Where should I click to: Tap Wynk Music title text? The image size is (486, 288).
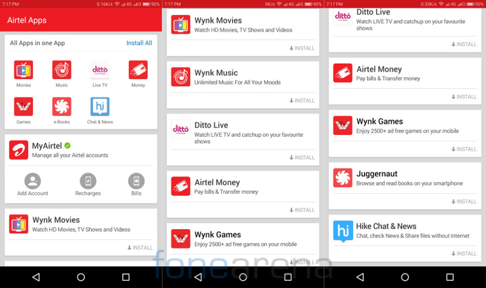tap(216, 73)
